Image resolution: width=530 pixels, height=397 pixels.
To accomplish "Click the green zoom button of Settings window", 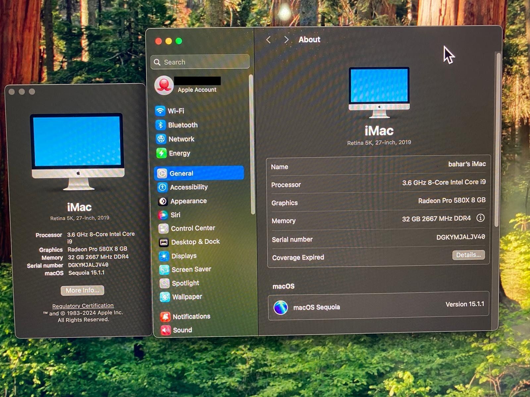I will [x=179, y=41].
